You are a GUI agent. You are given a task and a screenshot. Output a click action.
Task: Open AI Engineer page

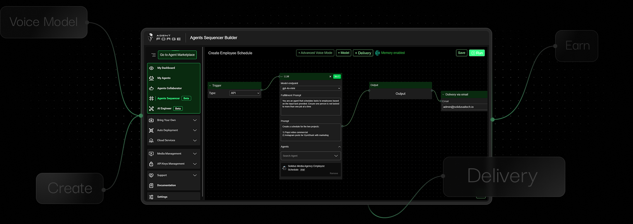[164, 109]
